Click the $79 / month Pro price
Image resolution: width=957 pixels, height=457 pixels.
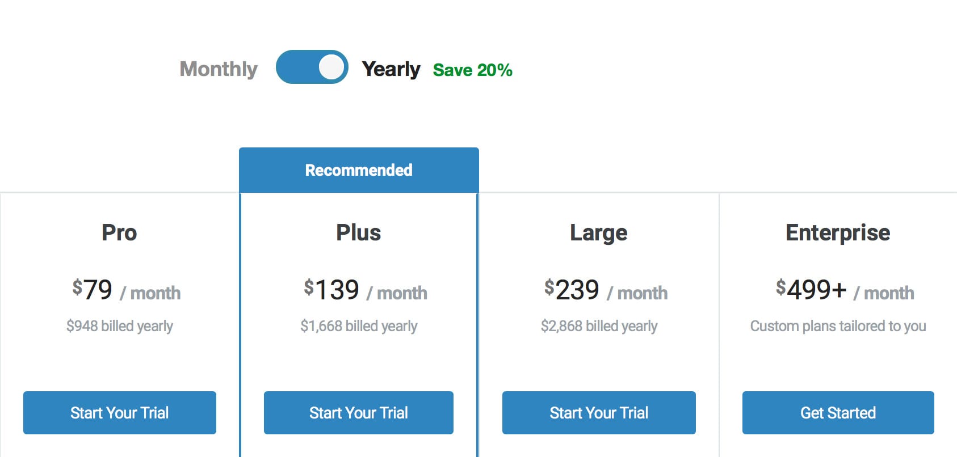pyautogui.click(x=126, y=290)
